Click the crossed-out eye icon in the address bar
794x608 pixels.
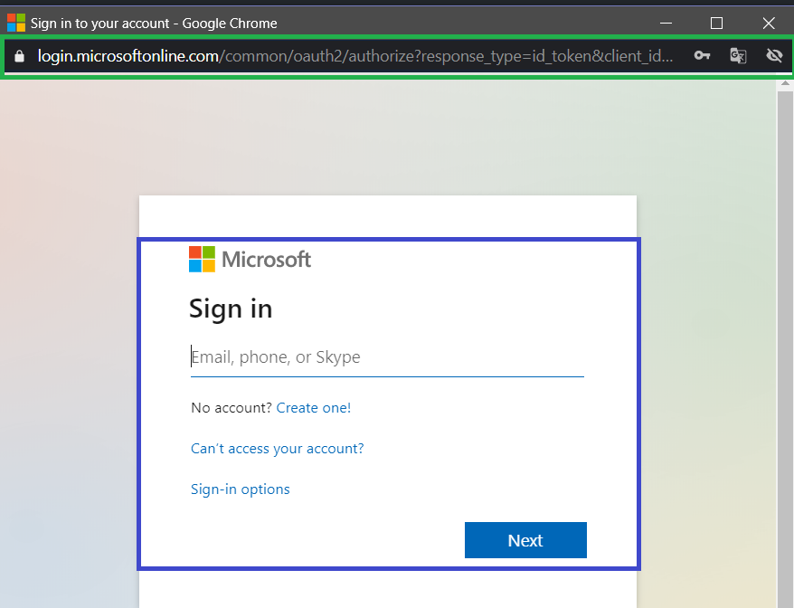pos(774,55)
